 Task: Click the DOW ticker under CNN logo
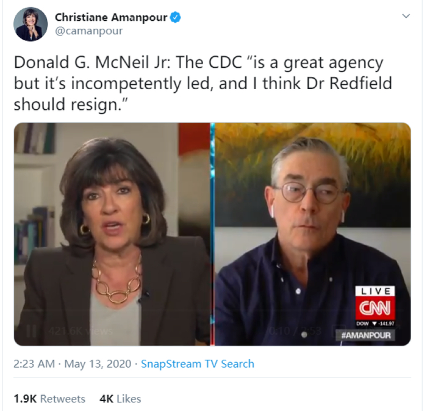[x=375, y=324]
